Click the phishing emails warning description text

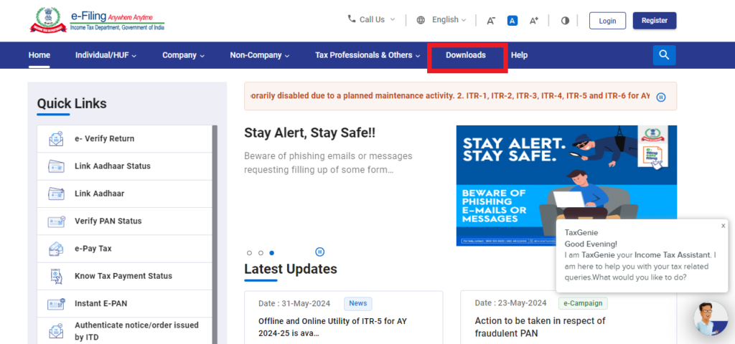[328, 163]
